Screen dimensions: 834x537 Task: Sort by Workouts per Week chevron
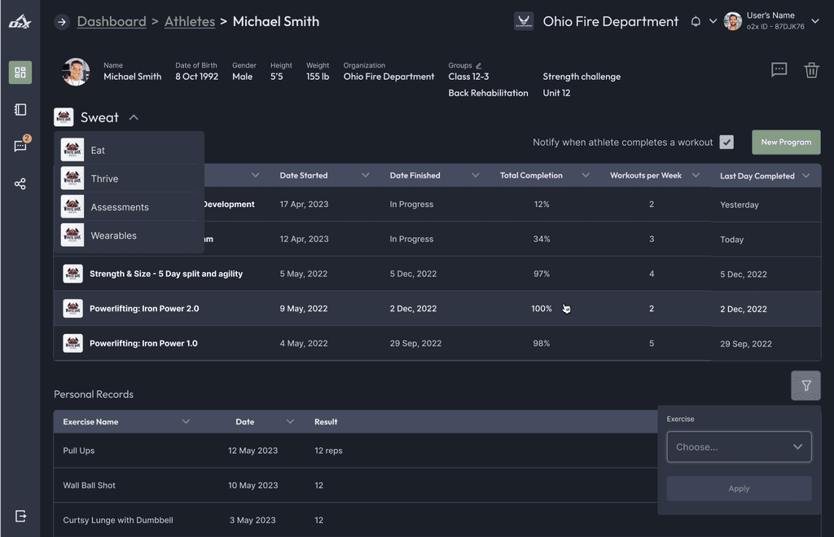(696, 175)
